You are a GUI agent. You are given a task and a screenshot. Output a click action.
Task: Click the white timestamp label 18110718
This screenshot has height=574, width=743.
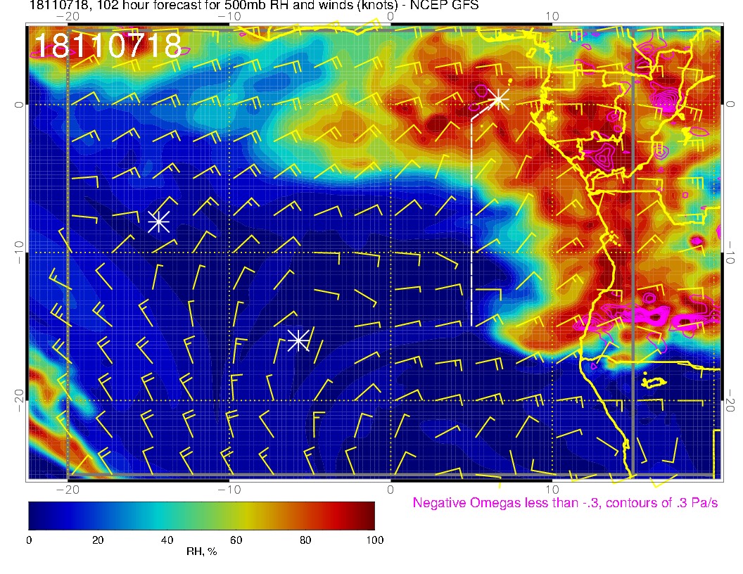(x=108, y=46)
